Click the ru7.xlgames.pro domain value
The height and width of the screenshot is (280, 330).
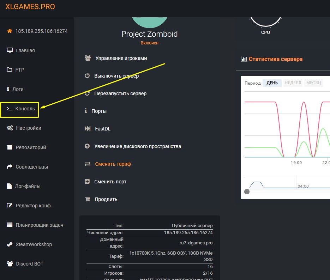tap(196, 243)
